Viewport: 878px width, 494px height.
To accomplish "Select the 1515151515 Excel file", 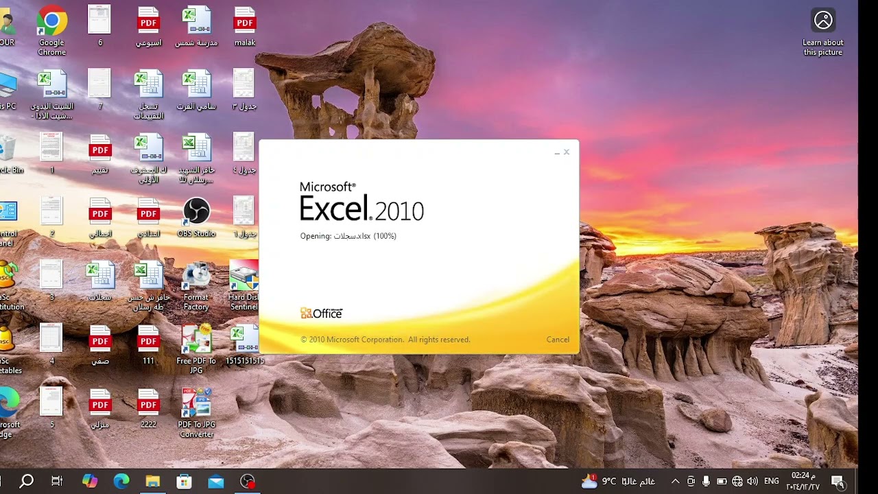I will [x=244, y=346].
